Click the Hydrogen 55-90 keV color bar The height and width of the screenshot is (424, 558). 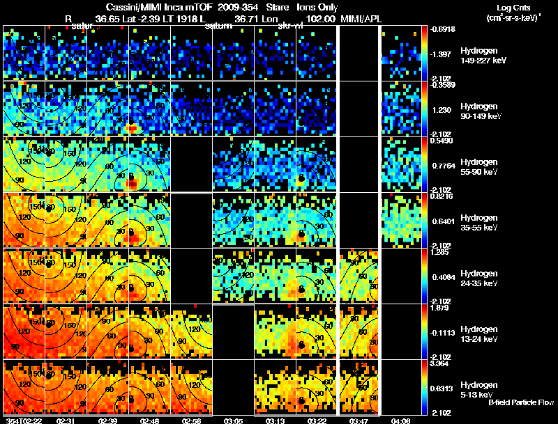pos(424,164)
